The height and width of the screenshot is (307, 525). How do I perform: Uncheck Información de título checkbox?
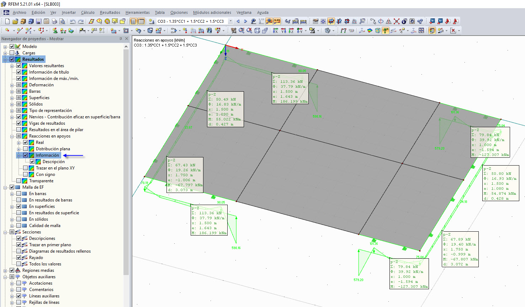tap(19, 72)
